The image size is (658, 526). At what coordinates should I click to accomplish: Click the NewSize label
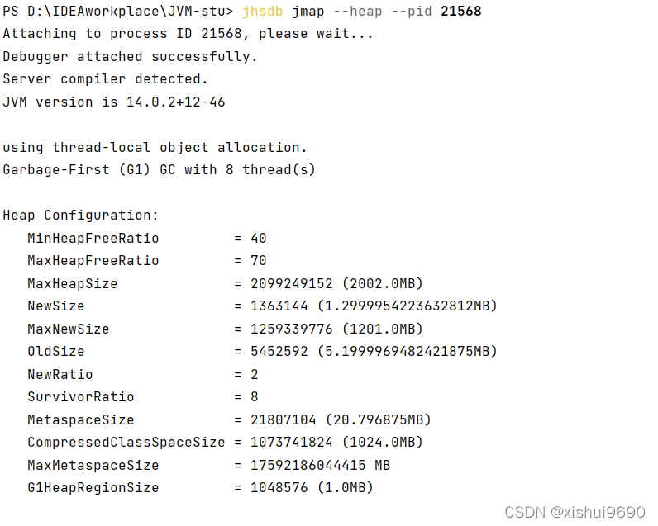[x=56, y=306]
